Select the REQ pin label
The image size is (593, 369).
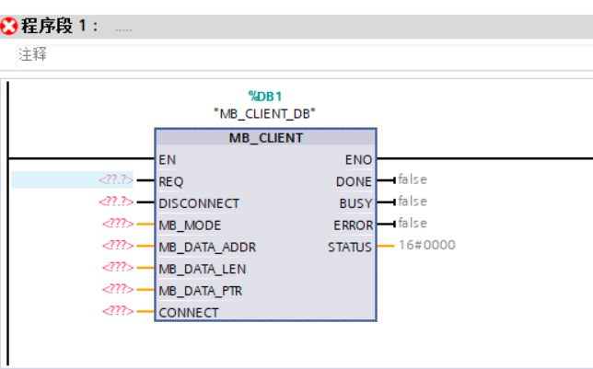click(171, 182)
